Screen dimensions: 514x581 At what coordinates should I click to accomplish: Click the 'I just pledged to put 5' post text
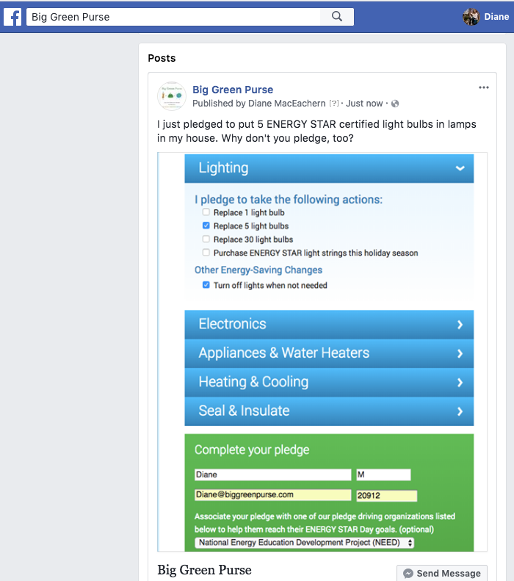click(316, 131)
